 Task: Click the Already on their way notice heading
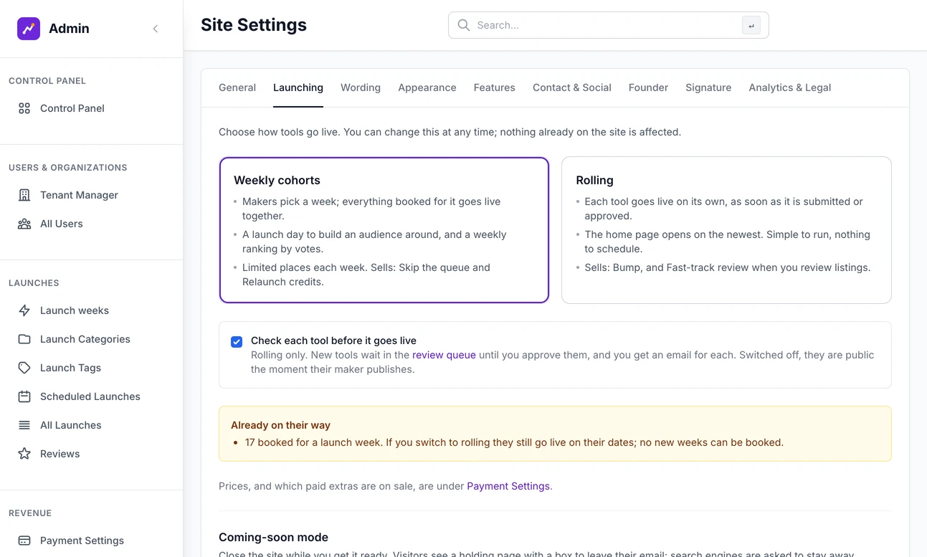(281, 425)
